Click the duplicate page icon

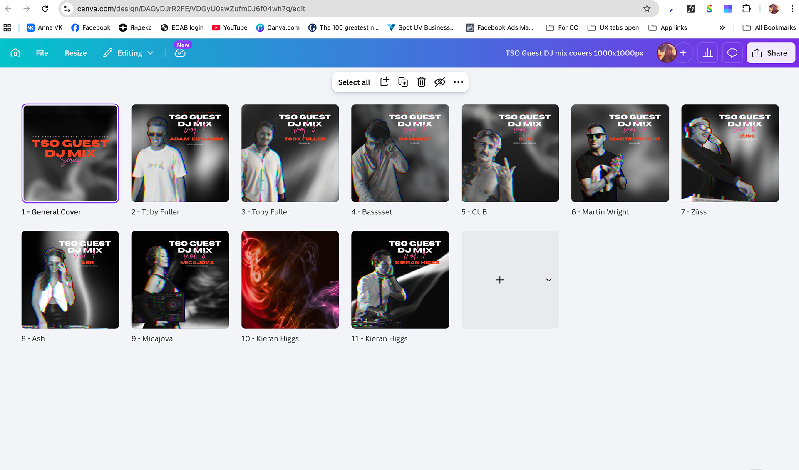(403, 82)
